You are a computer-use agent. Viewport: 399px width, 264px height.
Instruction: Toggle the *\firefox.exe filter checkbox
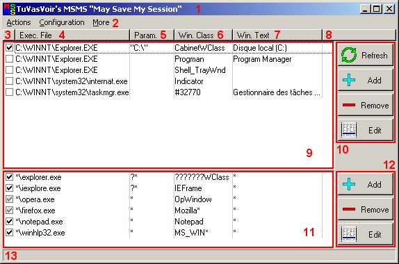point(10,211)
